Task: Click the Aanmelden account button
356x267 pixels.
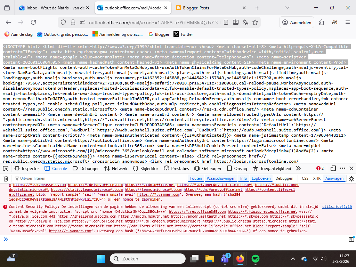Action: (x=297, y=22)
